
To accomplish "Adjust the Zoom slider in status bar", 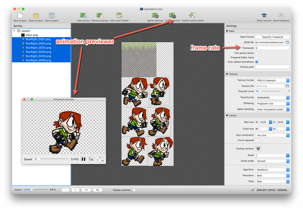I will click(31, 190).
